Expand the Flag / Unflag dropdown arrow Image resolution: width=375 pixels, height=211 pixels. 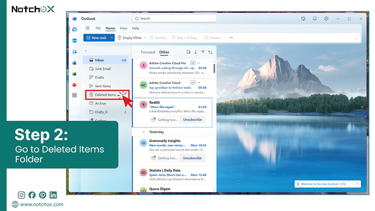pos(199,38)
